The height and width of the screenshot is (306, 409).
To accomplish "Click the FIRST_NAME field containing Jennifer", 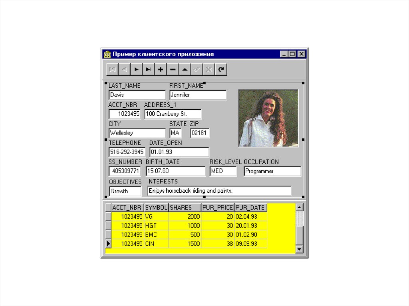I will pyautogui.click(x=198, y=95).
